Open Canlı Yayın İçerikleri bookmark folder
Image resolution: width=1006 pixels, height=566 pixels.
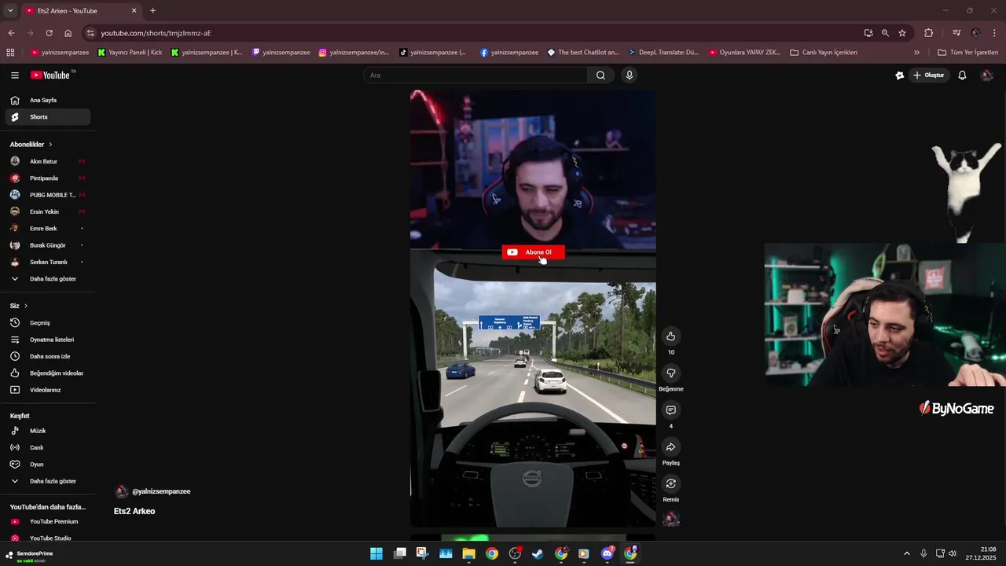[x=824, y=53]
